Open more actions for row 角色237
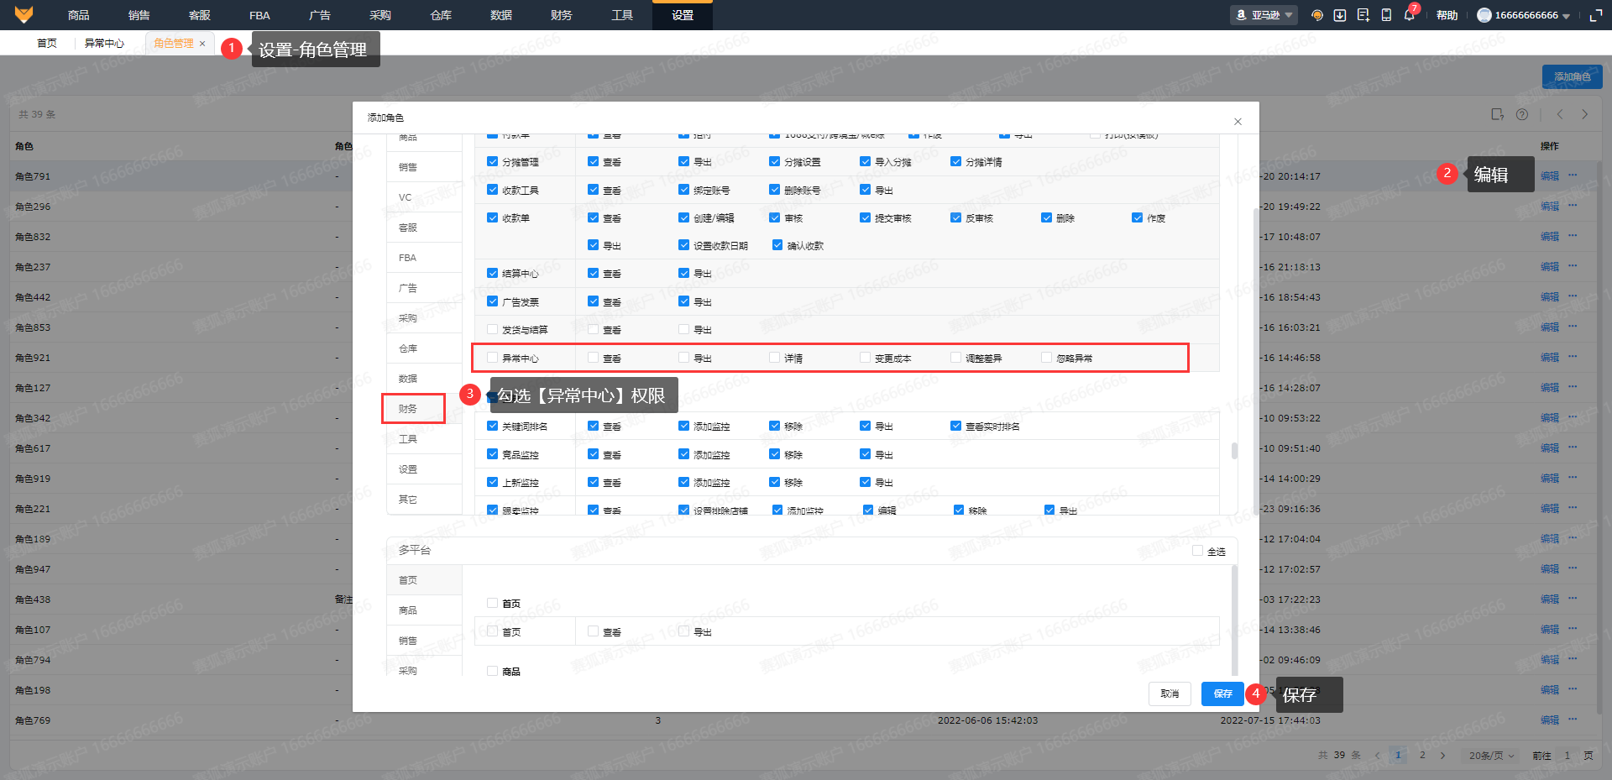This screenshot has width=1612, height=780. click(x=1573, y=266)
